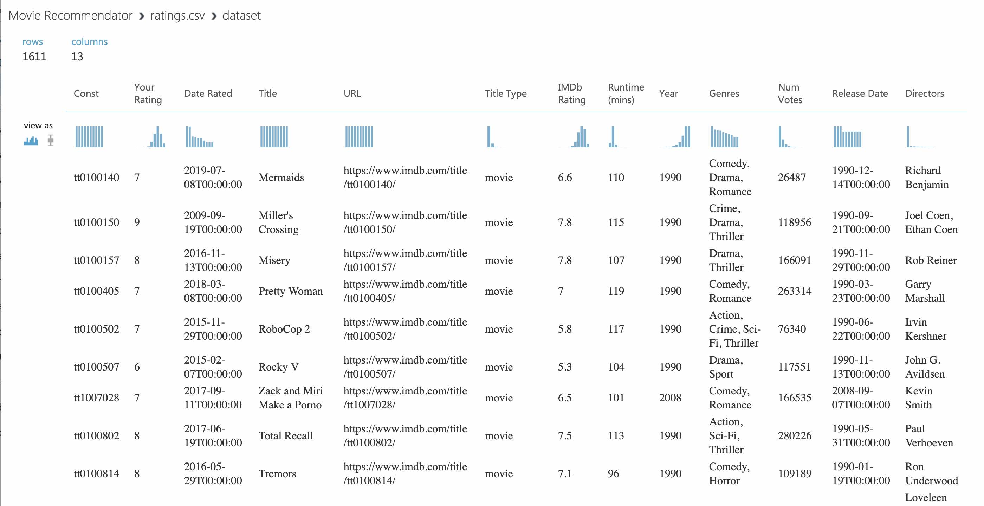The image size is (984, 506).
Task: Click the Release Date cell for Tremors
Action: tap(861, 474)
